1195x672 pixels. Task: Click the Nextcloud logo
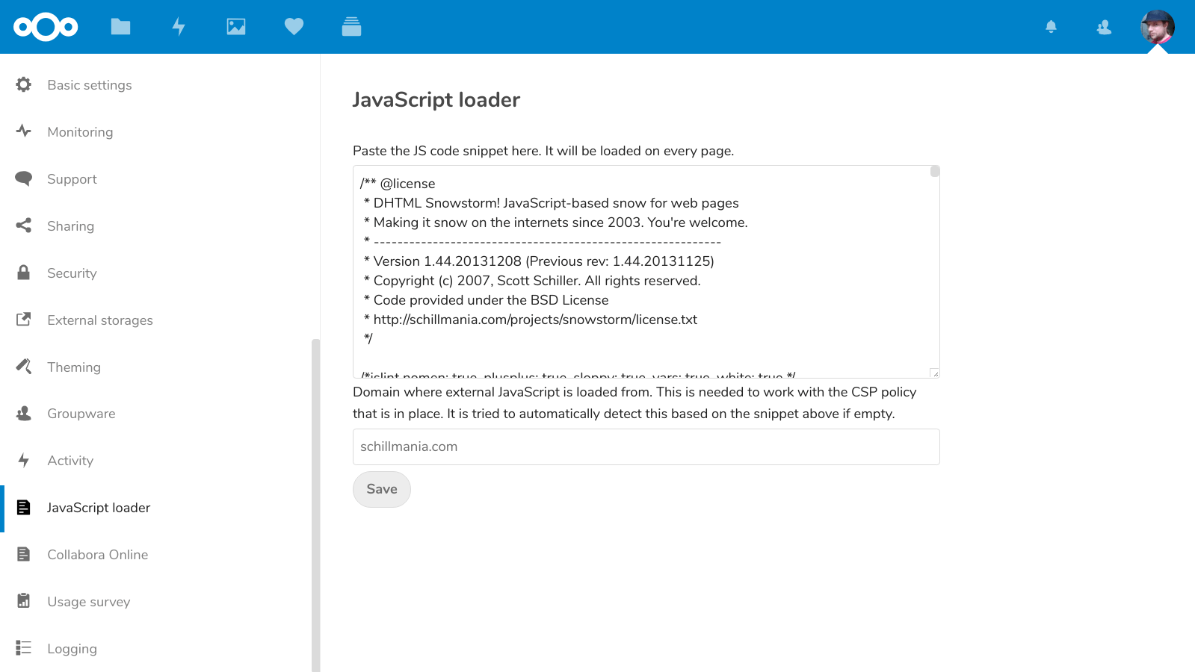(x=46, y=27)
